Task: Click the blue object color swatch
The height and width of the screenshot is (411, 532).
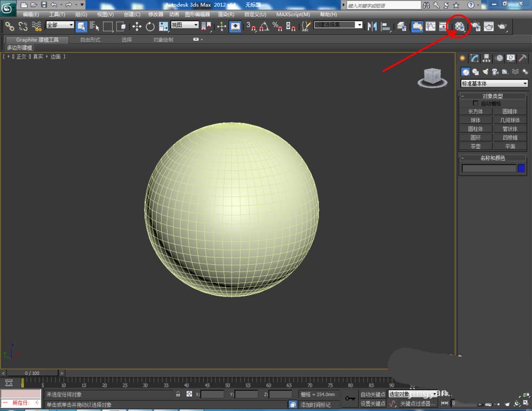Action: [x=521, y=168]
